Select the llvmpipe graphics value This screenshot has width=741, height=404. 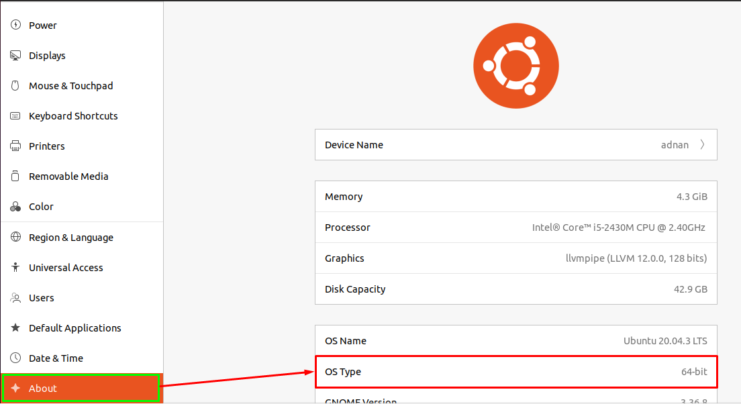point(636,258)
